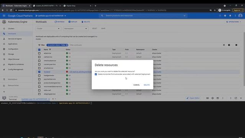Check the checkoutservice row checkbox
Screen dimensions: 245x138
coord(39,61)
